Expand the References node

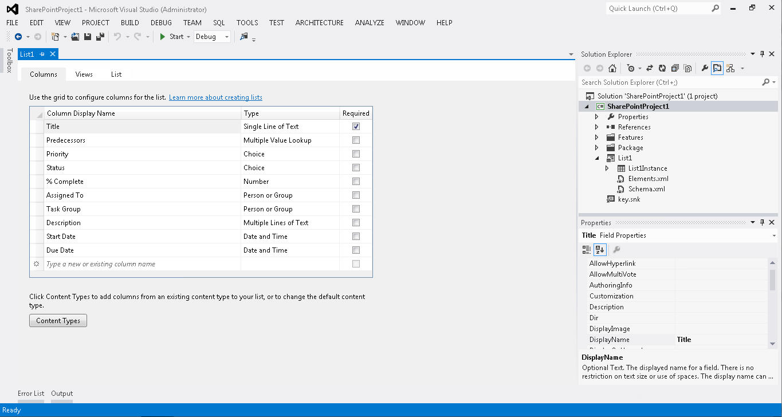click(x=596, y=127)
